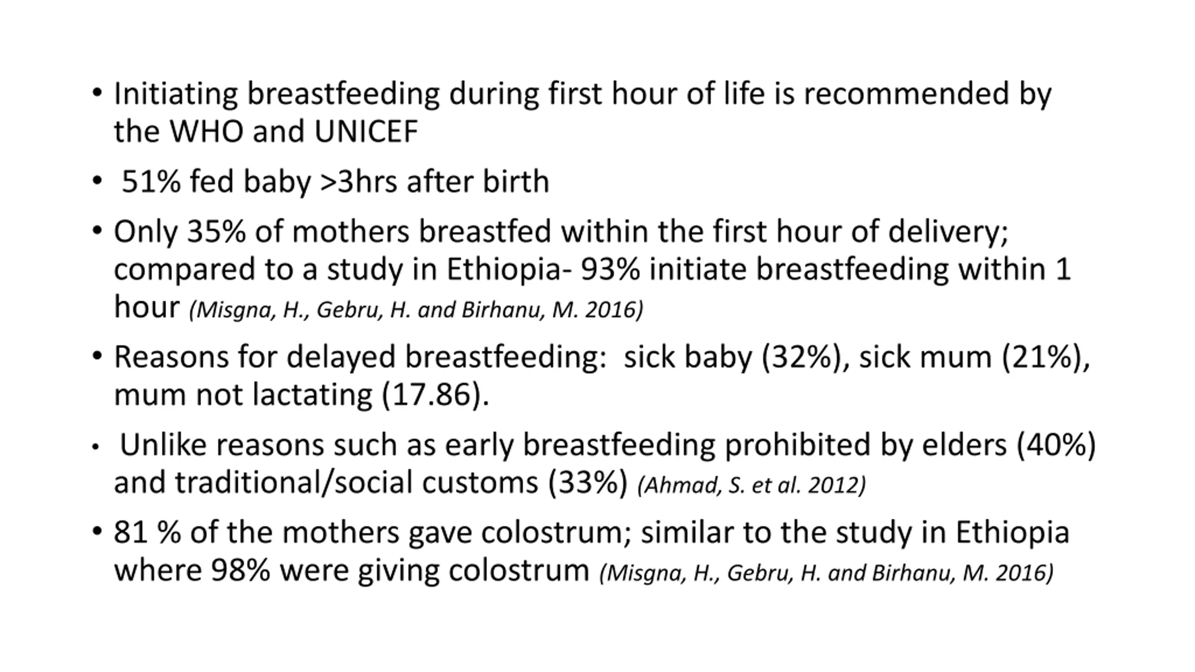This screenshot has width=1195, height=672.
Task: Click the bullet dot before "Initiating breastfeeding"
Action: (97, 92)
